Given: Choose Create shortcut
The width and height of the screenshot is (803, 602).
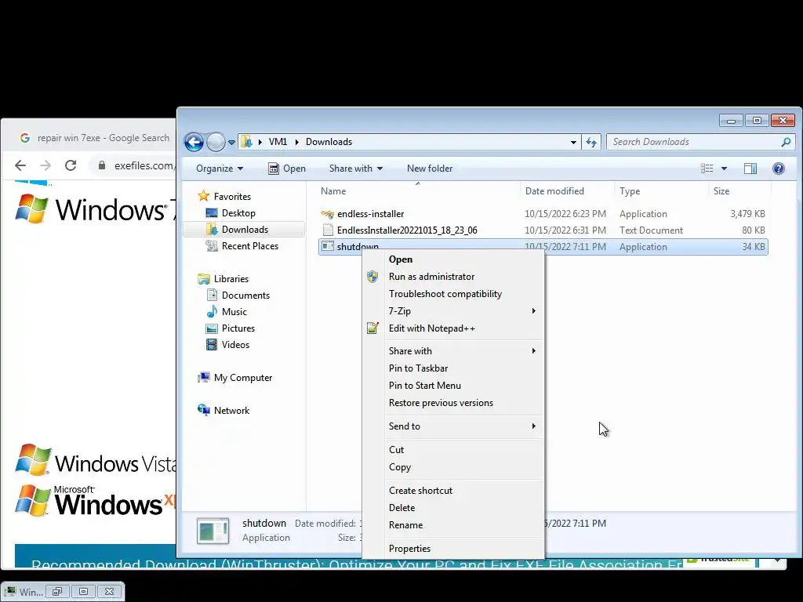Looking at the screenshot, I should [x=453, y=491].
